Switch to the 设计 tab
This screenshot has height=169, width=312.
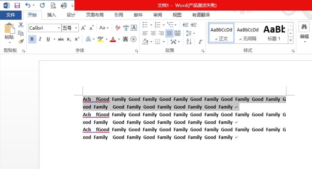click(x=71, y=15)
